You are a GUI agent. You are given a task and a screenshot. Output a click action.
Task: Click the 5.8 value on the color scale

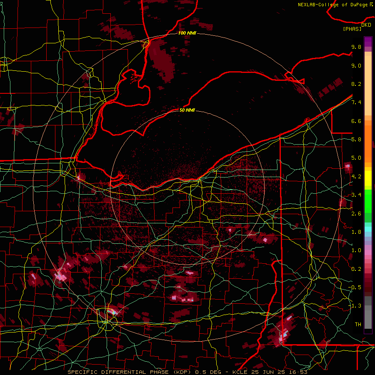[356, 140]
